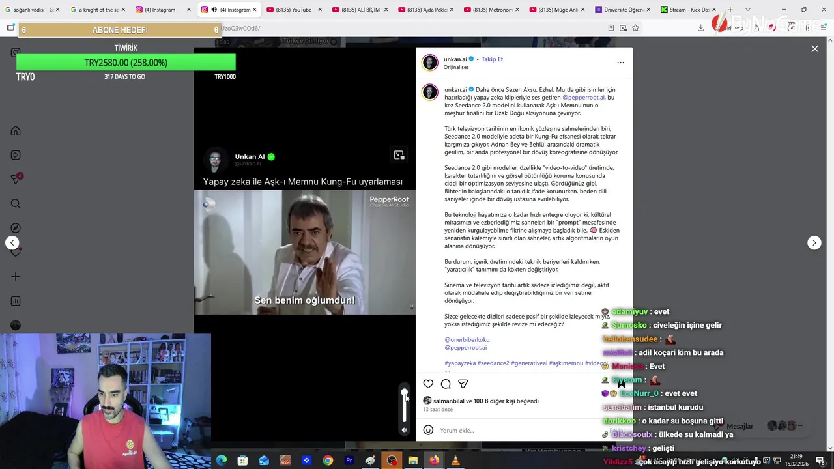Go to next Instagram post arrow
The height and width of the screenshot is (469, 834).
[814, 243]
